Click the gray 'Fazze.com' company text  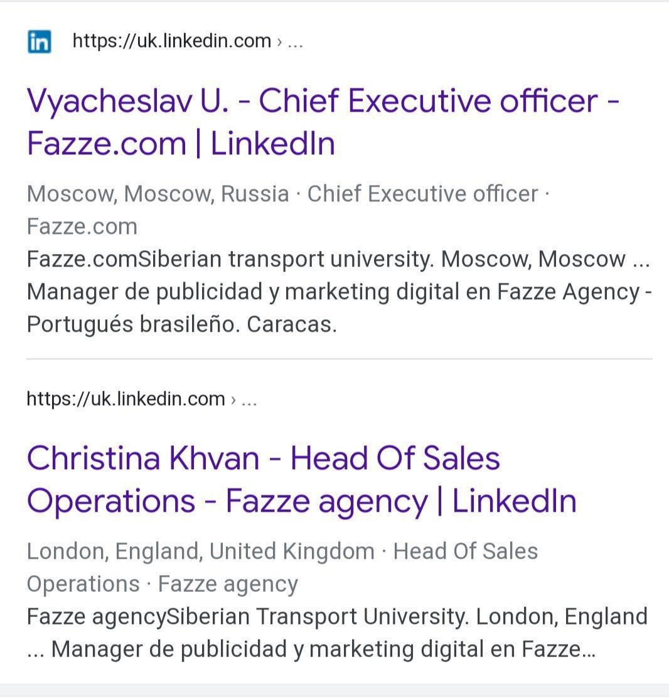82,226
